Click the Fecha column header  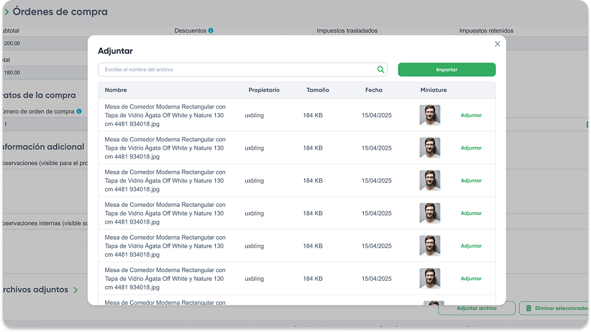click(x=374, y=90)
